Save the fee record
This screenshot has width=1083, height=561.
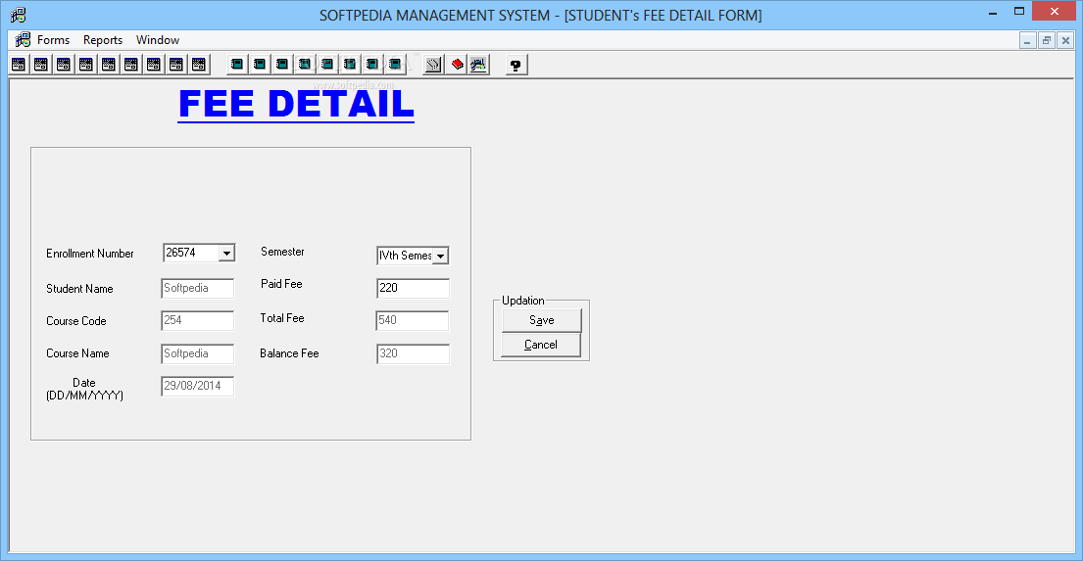click(541, 320)
